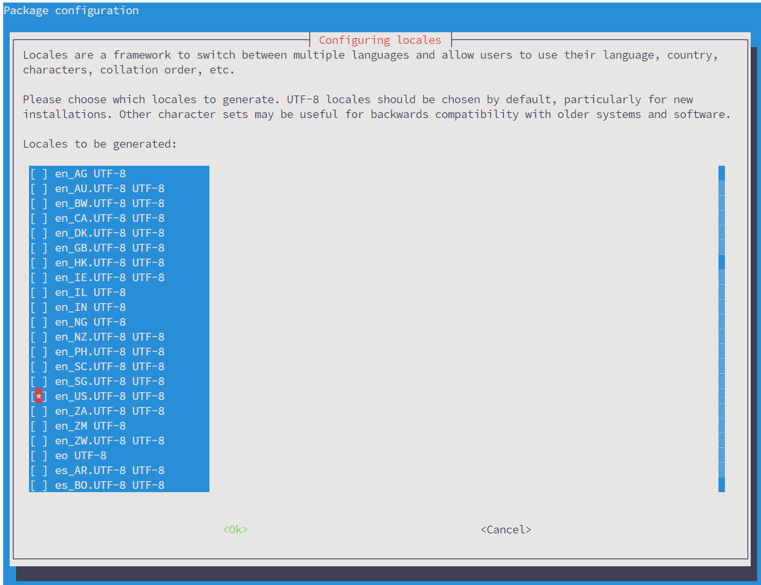Toggle the eo UTF-8 Esperanto locale

click(x=39, y=455)
